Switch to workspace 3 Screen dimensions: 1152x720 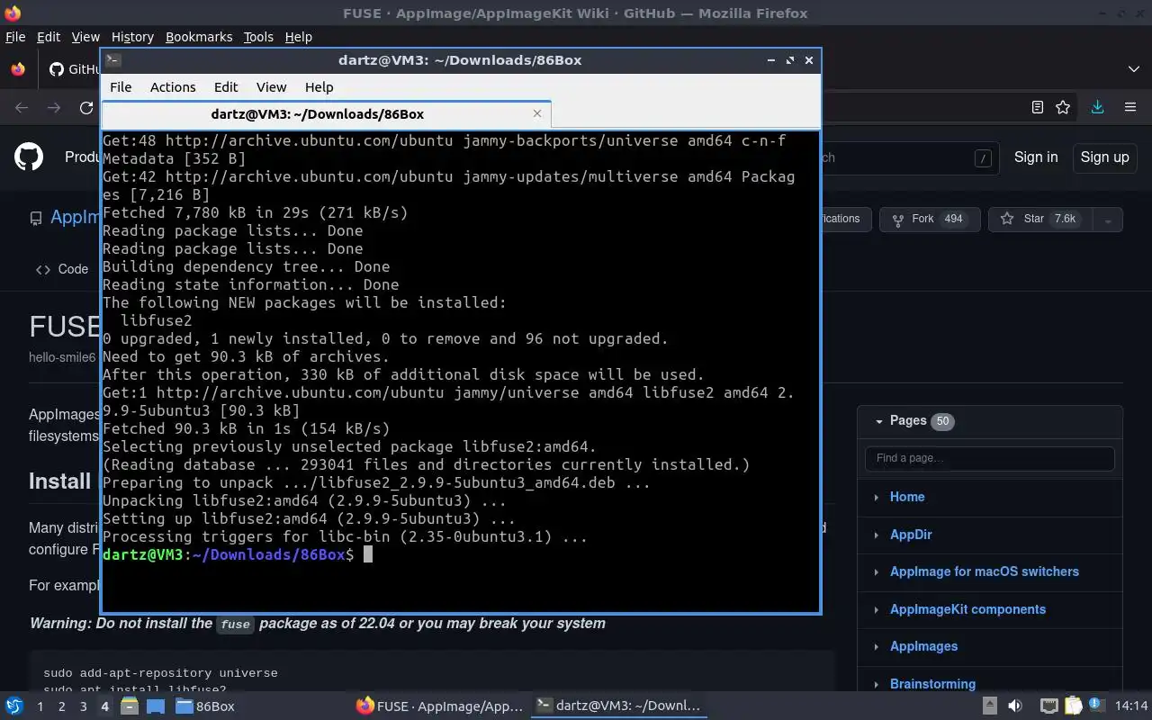(83, 706)
